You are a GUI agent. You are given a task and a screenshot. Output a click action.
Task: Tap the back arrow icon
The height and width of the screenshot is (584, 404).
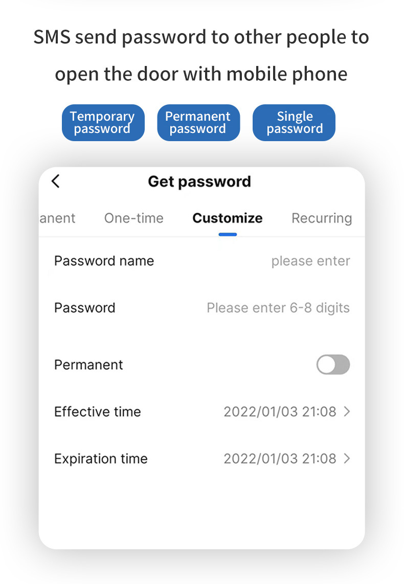point(56,181)
